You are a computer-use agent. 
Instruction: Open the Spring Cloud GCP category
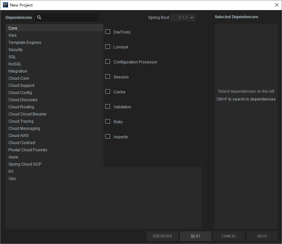[54, 164]
